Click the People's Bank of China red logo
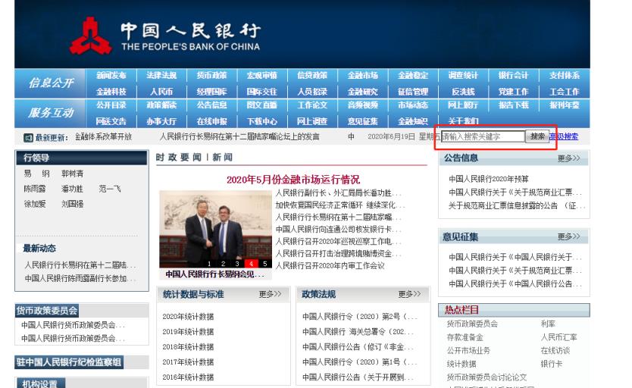This screenshot has height=388, width=632. (x=90, y=36)
